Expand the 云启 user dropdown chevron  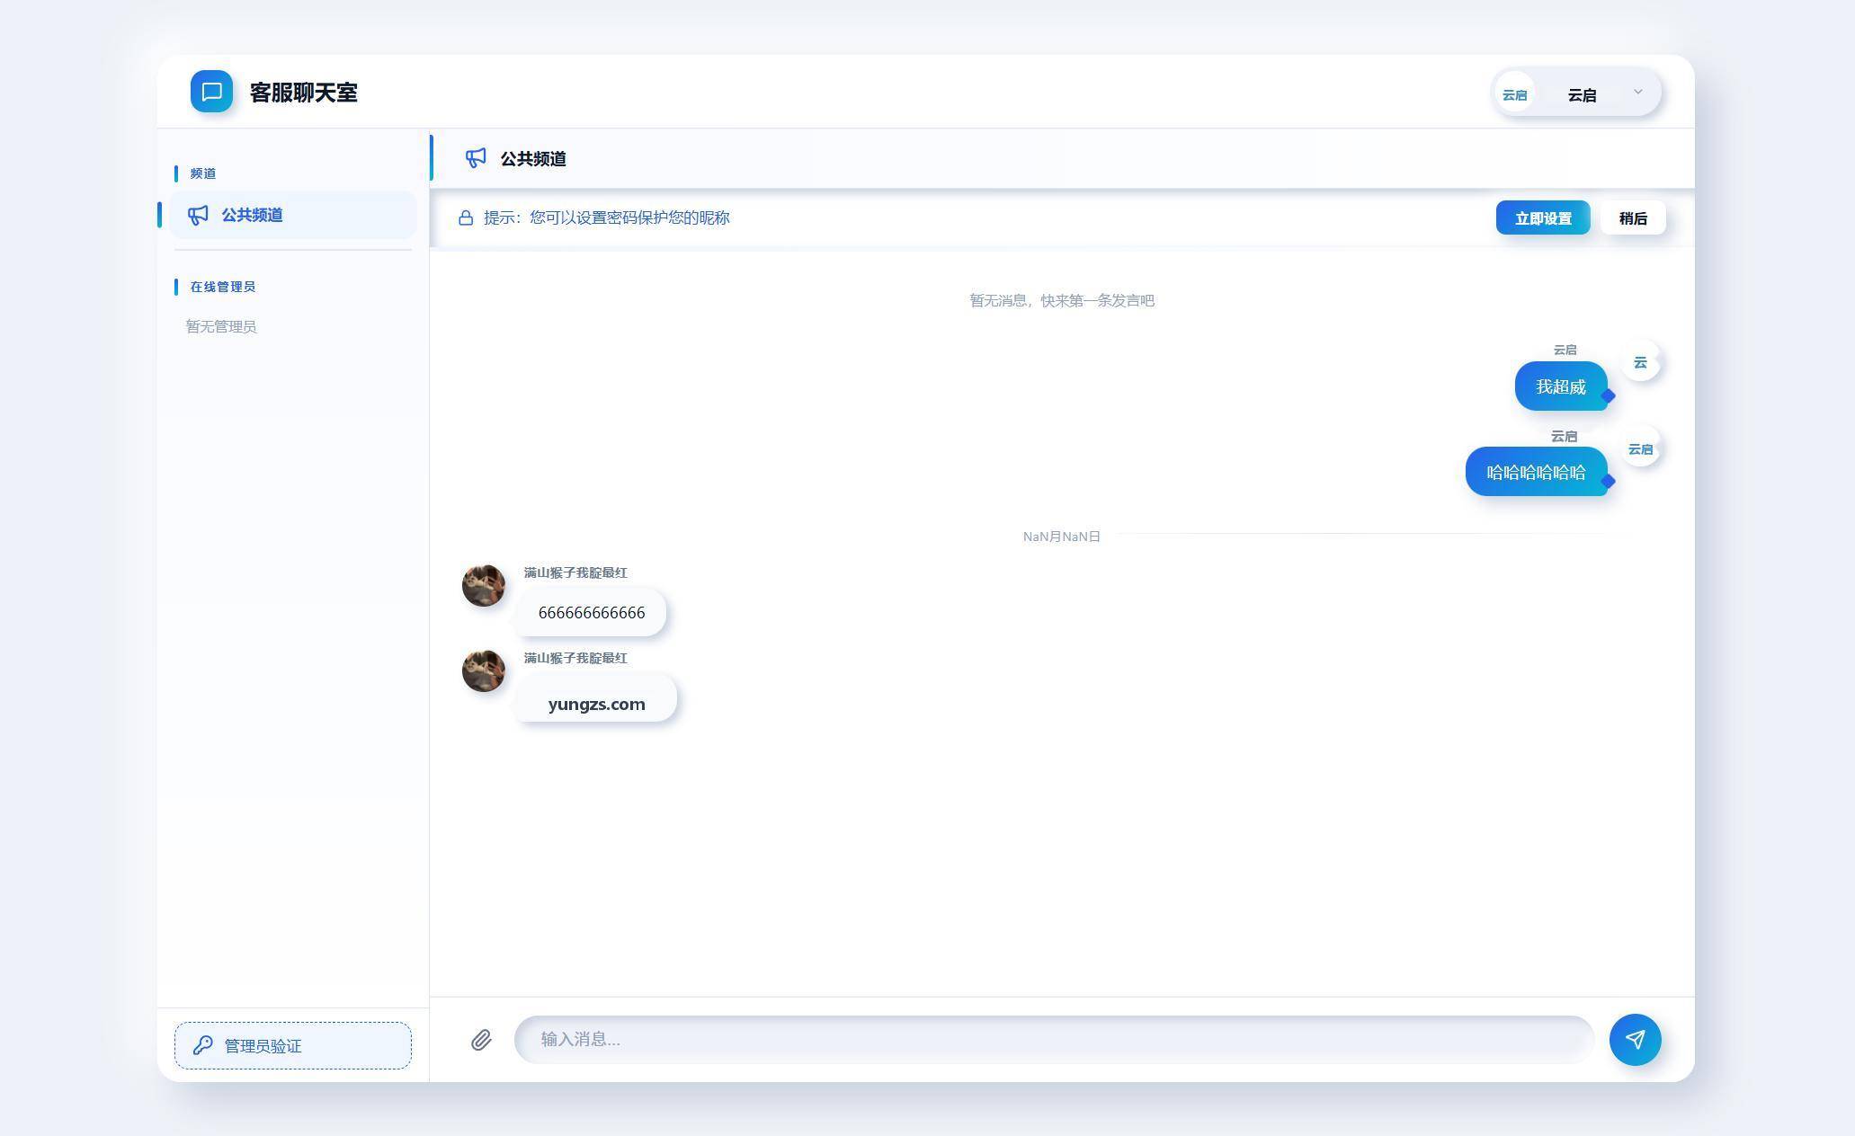(x=1637, y=92)
